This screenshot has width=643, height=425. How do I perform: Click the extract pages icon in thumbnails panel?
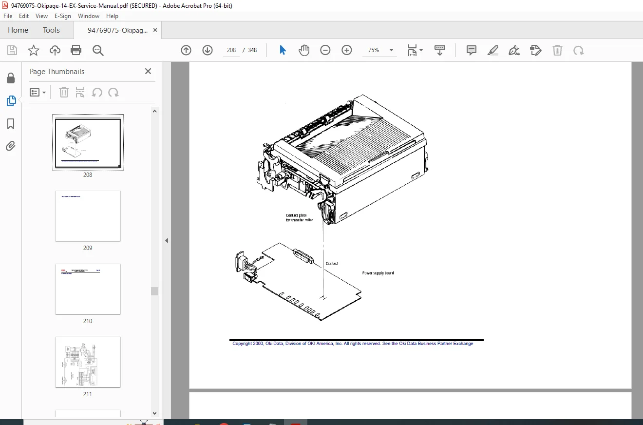80,92
